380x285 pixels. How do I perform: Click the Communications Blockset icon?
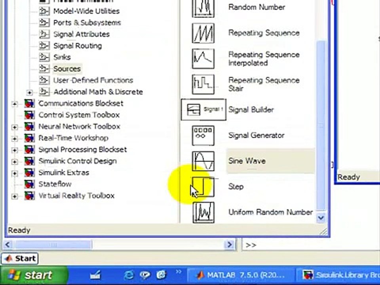[x=29, y=103]
